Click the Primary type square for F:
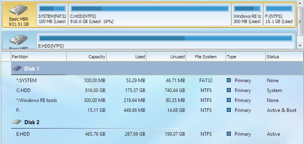 [x=229, y=110]
